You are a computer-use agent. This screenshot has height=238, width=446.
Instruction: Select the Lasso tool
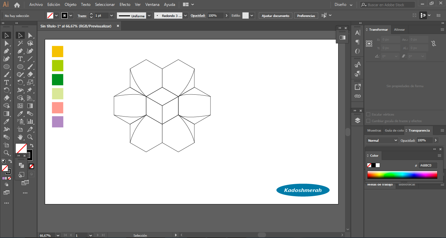[x=30, y=43]
